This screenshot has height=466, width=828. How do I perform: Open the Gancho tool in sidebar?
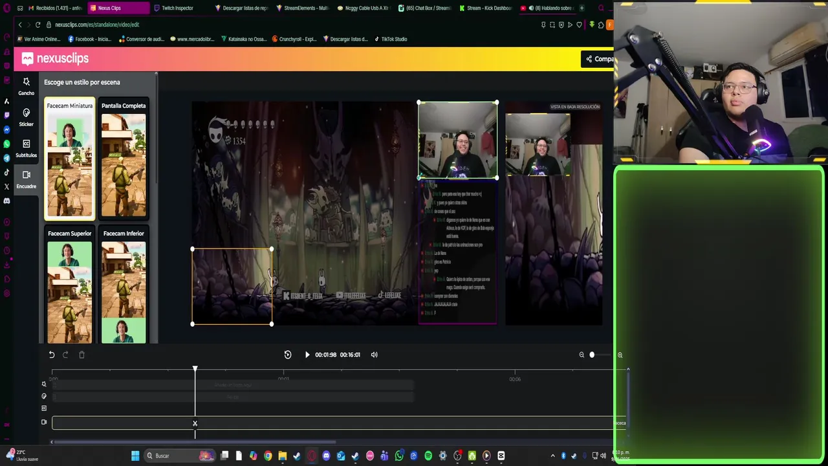coord(26,86)
